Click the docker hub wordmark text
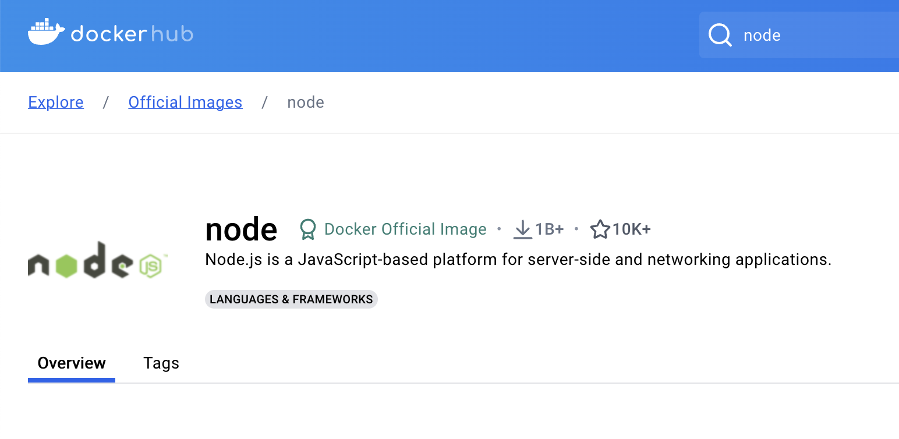 132,34
